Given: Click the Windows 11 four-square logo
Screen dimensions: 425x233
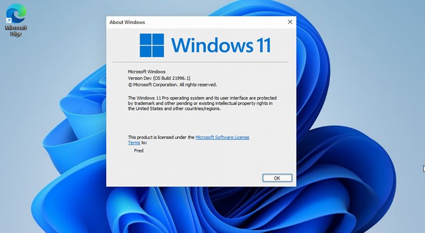Looking at the screenshot, I should tap(152, 45).
